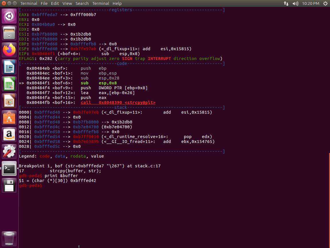This screenshot has width=330, height=248.
Task: Open Firefox web browser
Action: click(x=9, y=50)
